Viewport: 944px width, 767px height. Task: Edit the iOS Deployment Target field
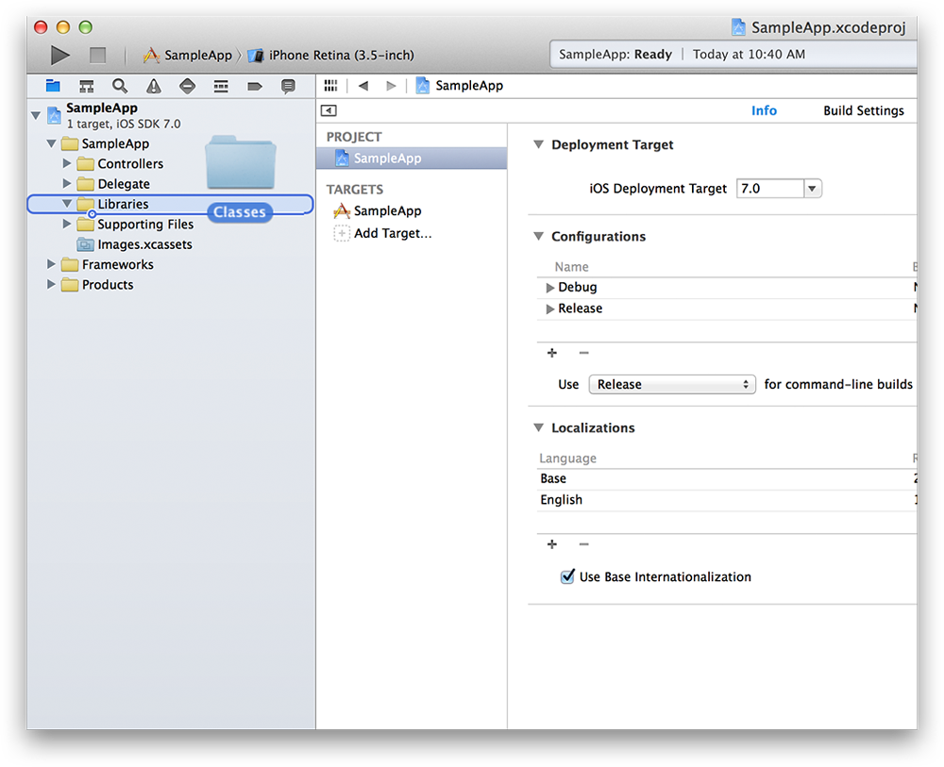tap(770, 189)
